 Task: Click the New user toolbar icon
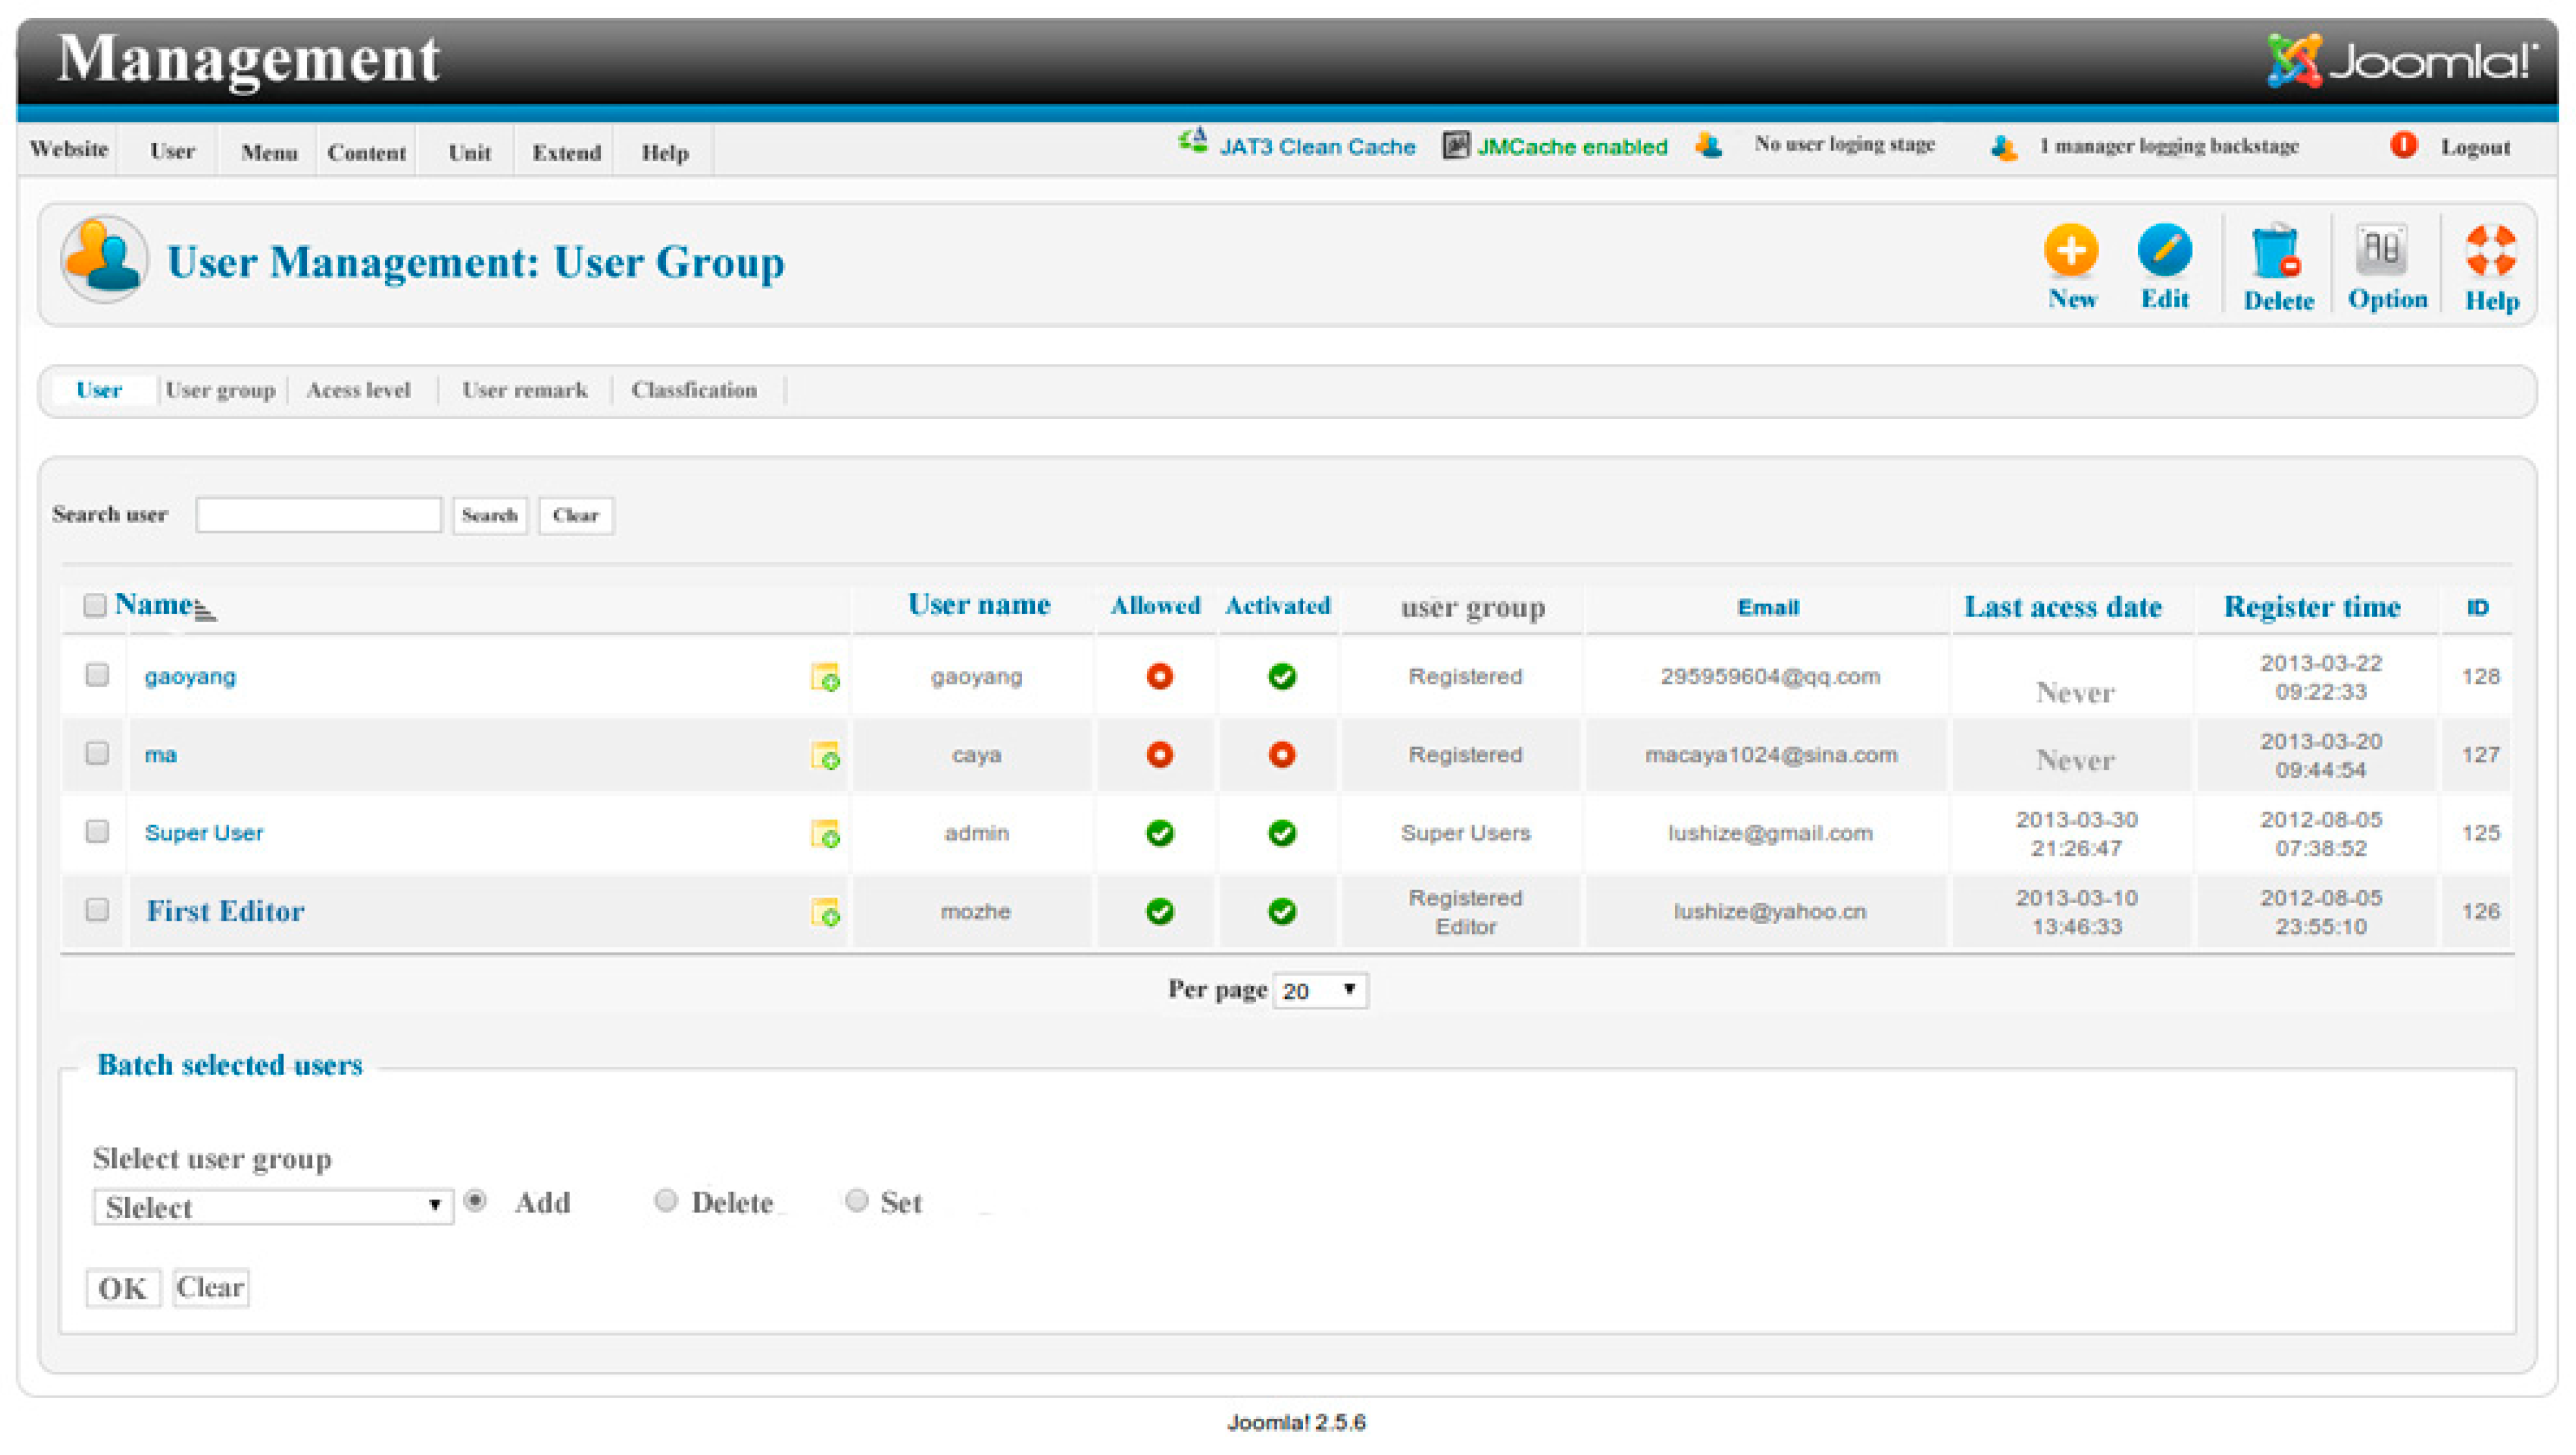coord(2070,251)
